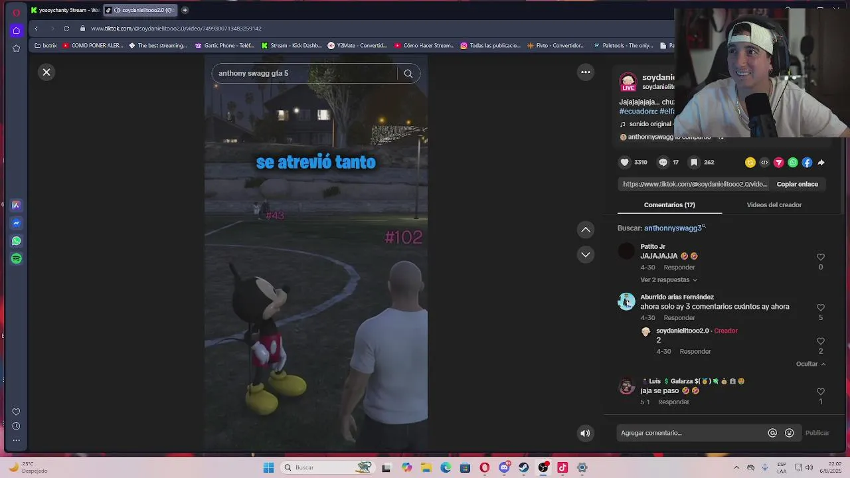Open Windows Start menu
This screenshot has height=478, width=850.
click(x=268, y=467)
